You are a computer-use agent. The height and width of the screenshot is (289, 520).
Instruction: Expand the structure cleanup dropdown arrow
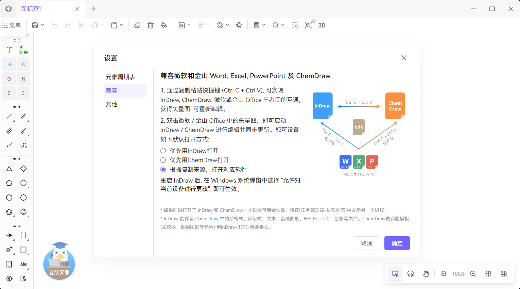(227, 25)
